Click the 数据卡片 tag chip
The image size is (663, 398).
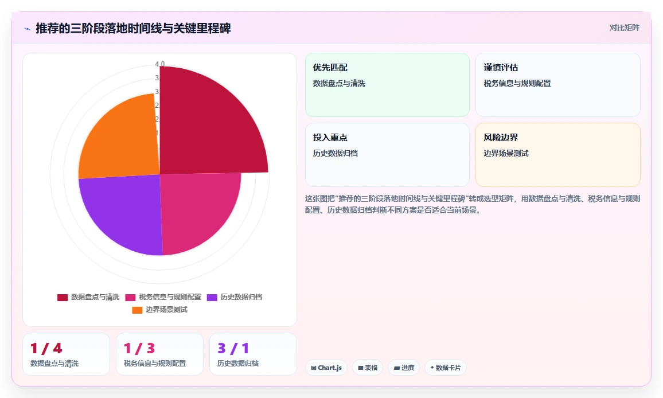[x=446, y=368]
